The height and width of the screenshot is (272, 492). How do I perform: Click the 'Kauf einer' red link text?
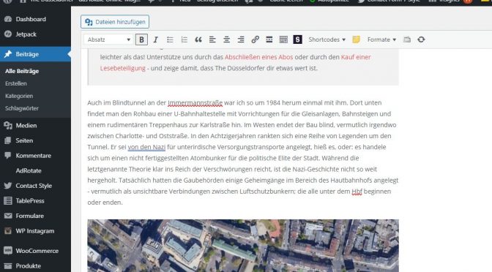coord(356,57)
